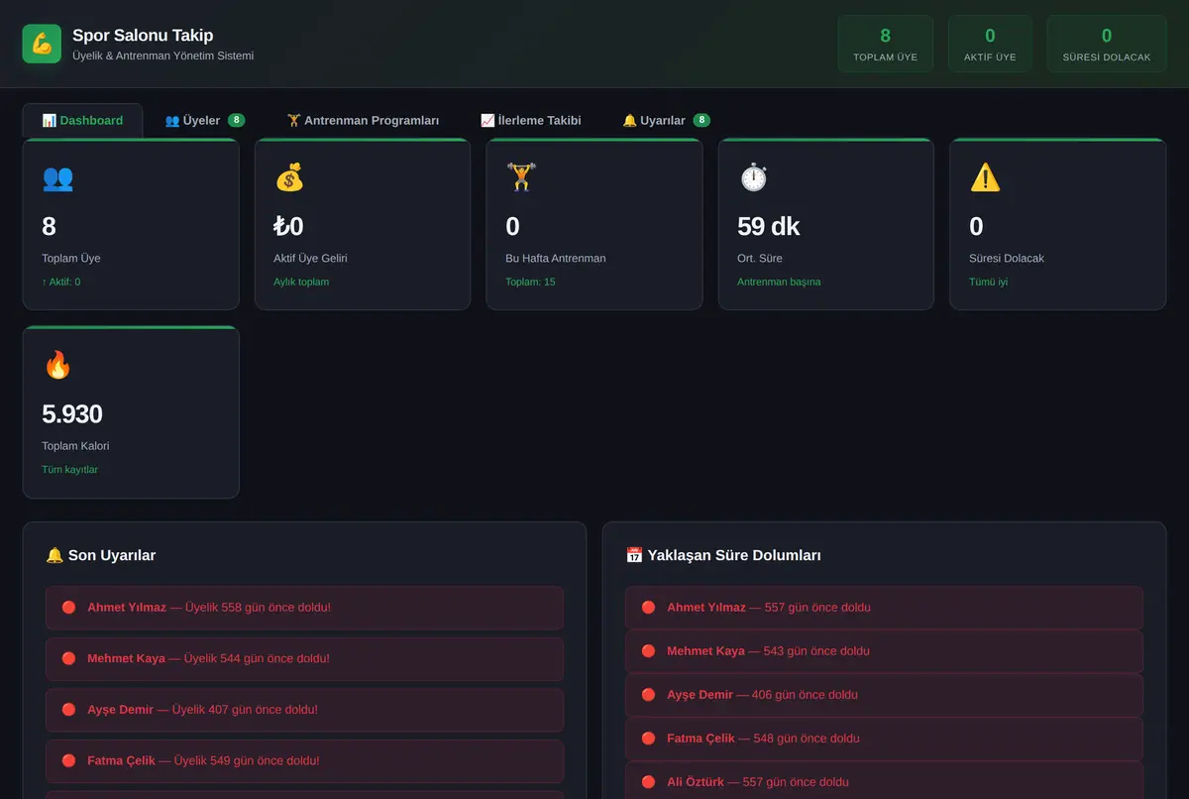Select the weightlifter icon for Bu Hafta Antrenman
This screenshot has height=799, width=1189.
(x=521, y=177)
